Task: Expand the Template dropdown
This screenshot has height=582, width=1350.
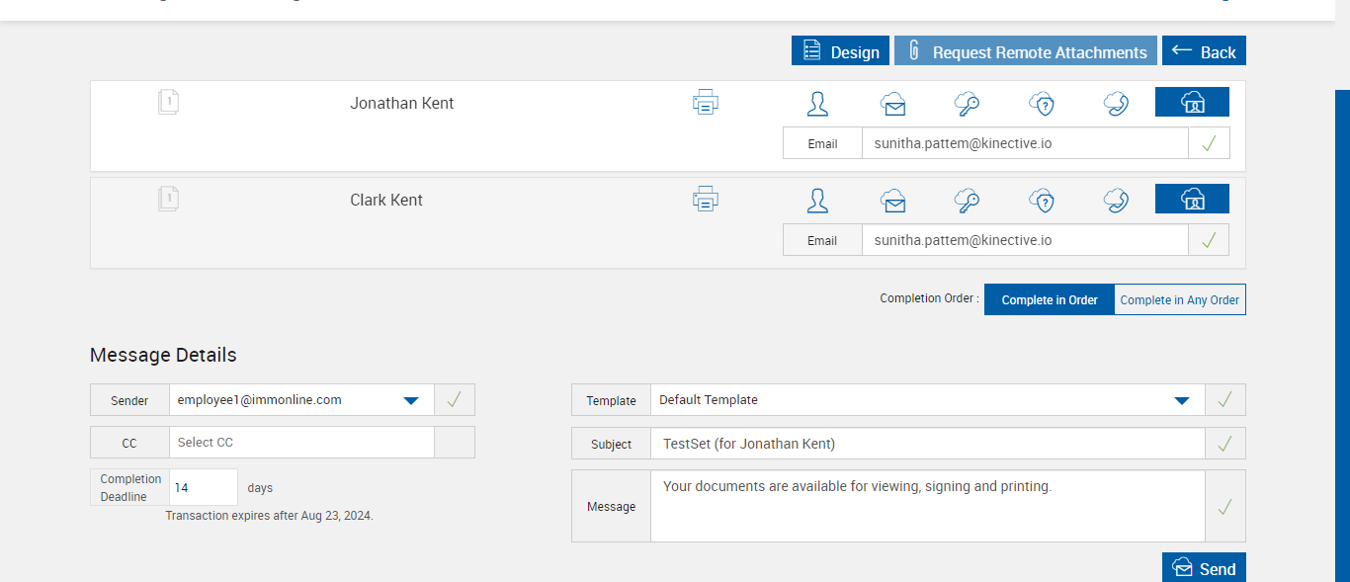Action: (1181, 400)
